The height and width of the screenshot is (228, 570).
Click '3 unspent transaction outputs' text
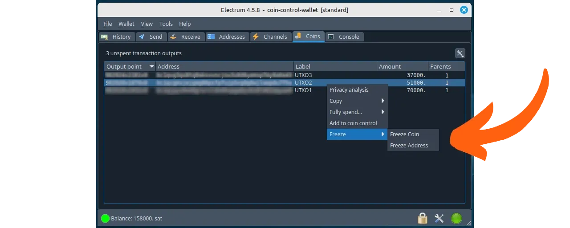143,53
